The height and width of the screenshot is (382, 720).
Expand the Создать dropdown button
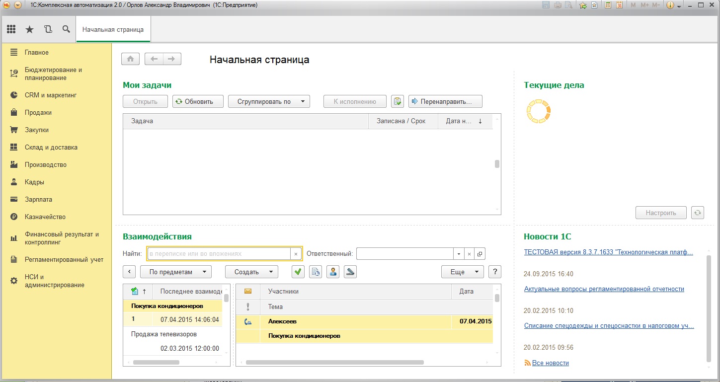(x=251, y=272)
